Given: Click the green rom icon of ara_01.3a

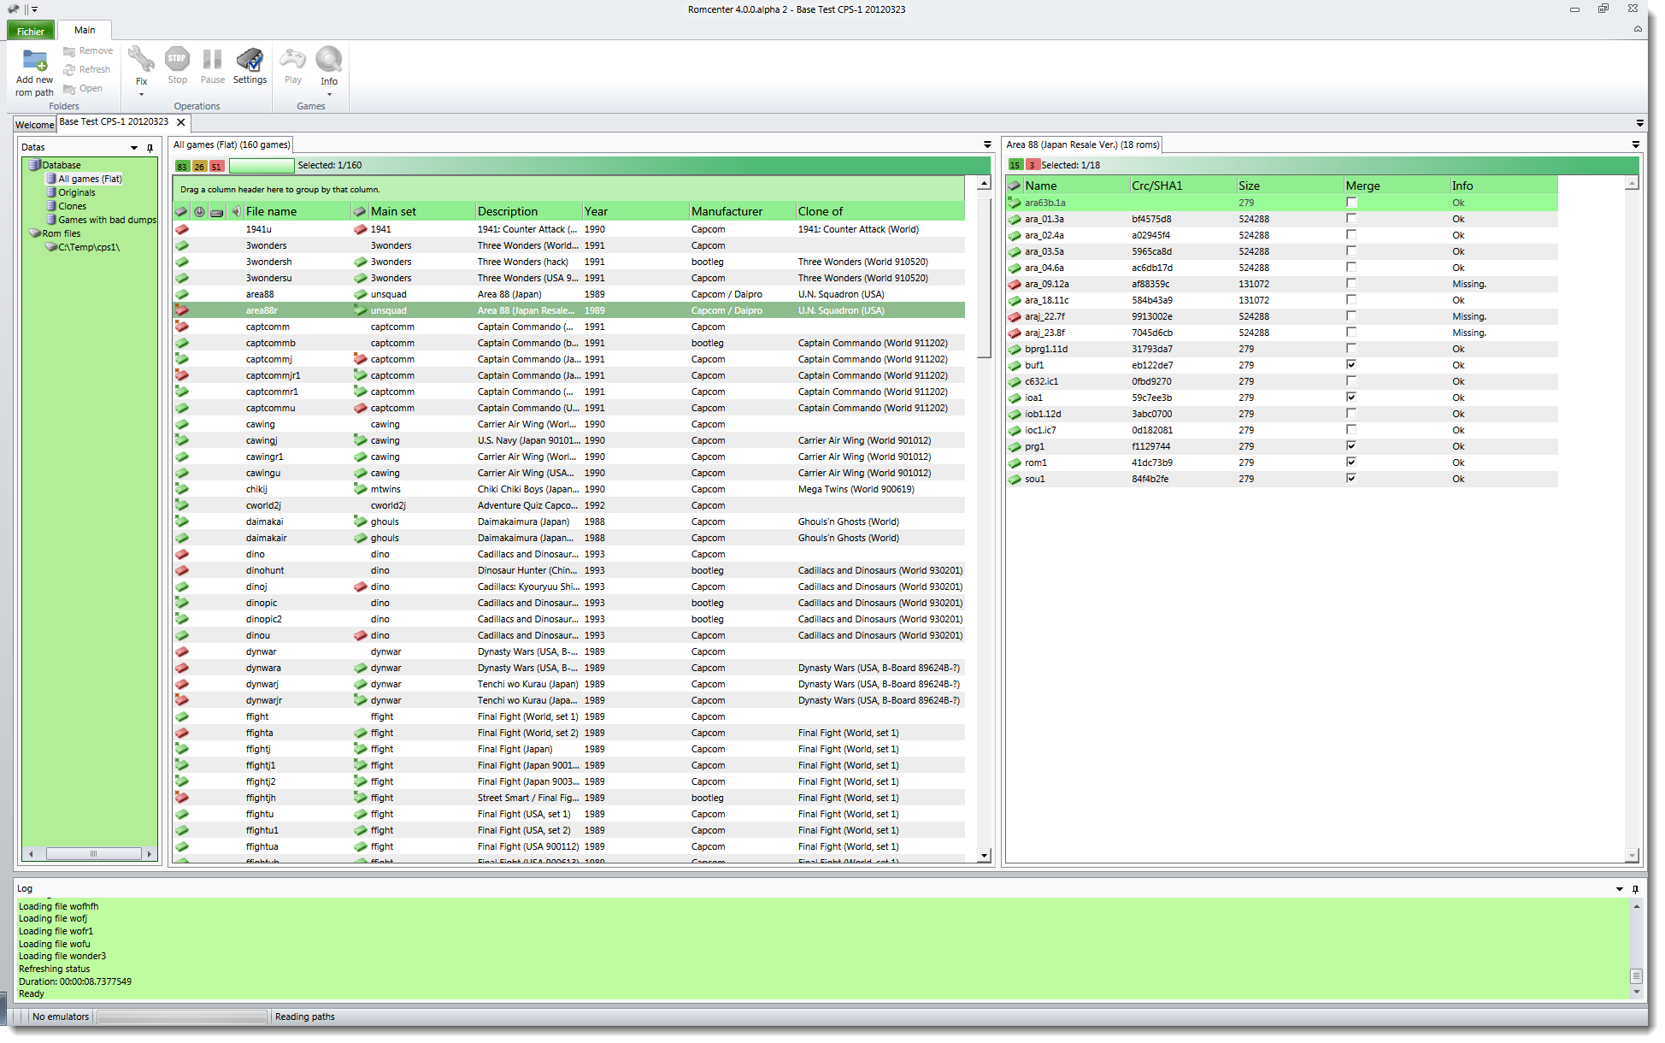Looking at the screenshot, I should 1015,219.
